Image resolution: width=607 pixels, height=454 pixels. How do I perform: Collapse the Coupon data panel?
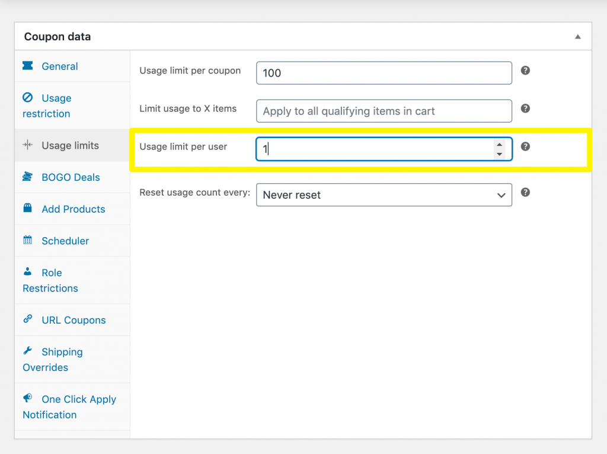pyautogui.click(x=577, y=37)
